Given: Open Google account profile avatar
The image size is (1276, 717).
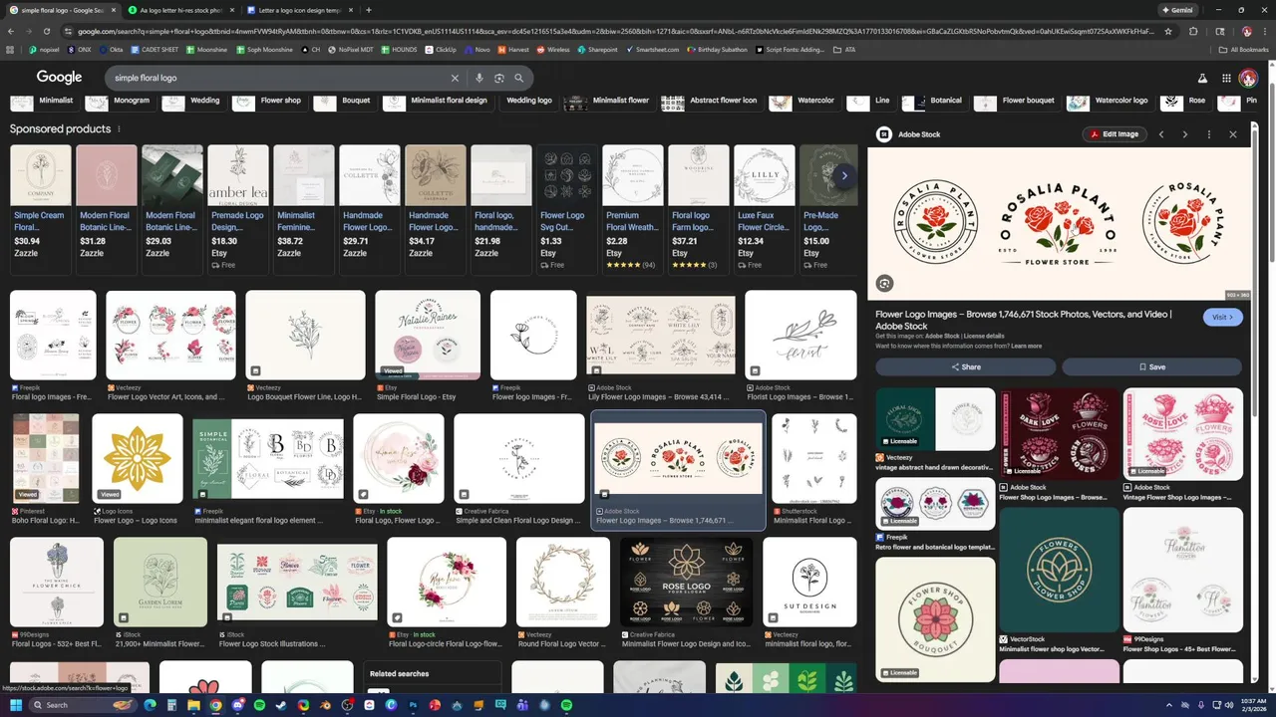Looking at the screenshot, I should (x=1248, y=78).
